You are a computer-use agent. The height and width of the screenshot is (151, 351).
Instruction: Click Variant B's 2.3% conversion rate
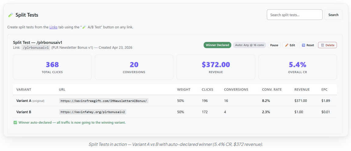[266, 112]
